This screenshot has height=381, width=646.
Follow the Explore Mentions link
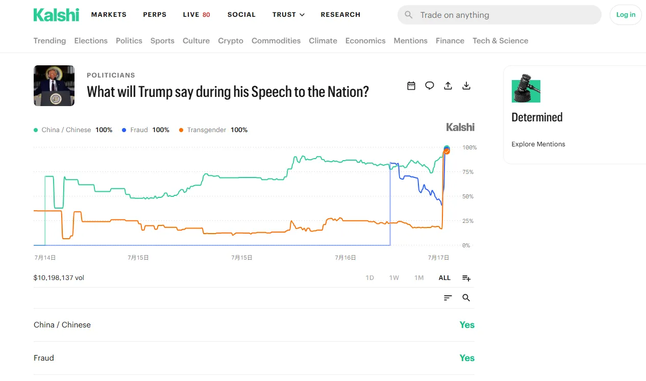[538, 144]
